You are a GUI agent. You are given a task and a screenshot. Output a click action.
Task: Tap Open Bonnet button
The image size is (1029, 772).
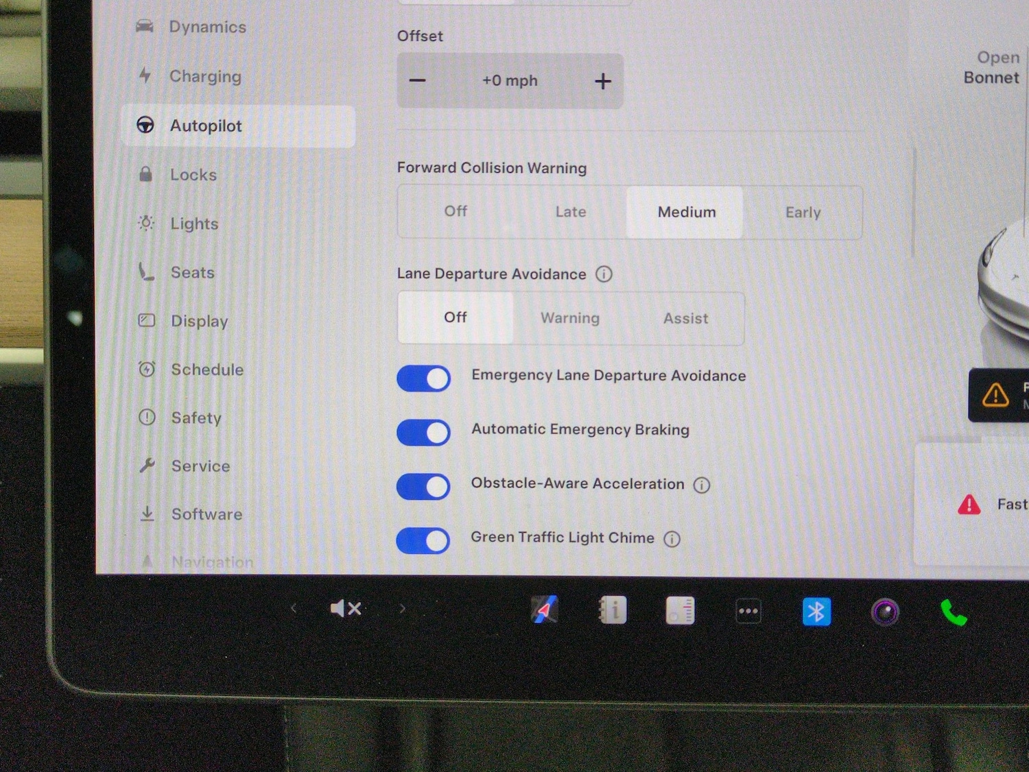(991, 68)
